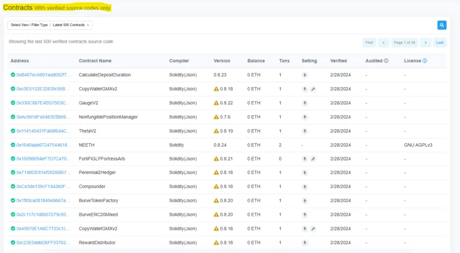This screenshot has width=460, height=253.
Task: Click the blue search icon button
Action: tap(442, 25)
